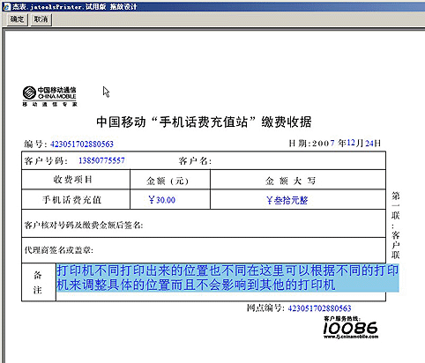Click the 金额大写 column header
Image resolution: width=425 pixels, height=363 pixels.
click(290, 181)
